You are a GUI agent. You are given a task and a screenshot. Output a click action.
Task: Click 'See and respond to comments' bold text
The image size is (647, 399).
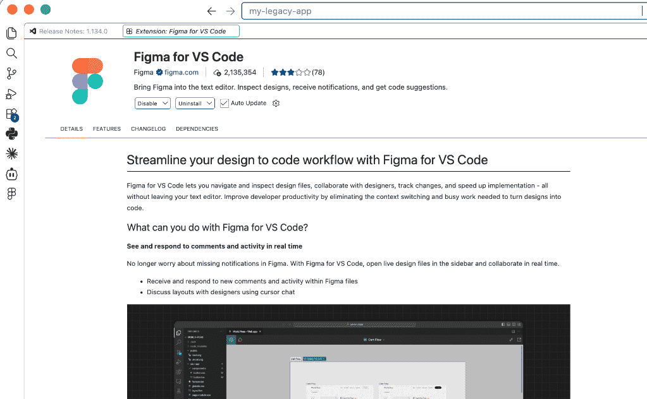click(214, 246)
